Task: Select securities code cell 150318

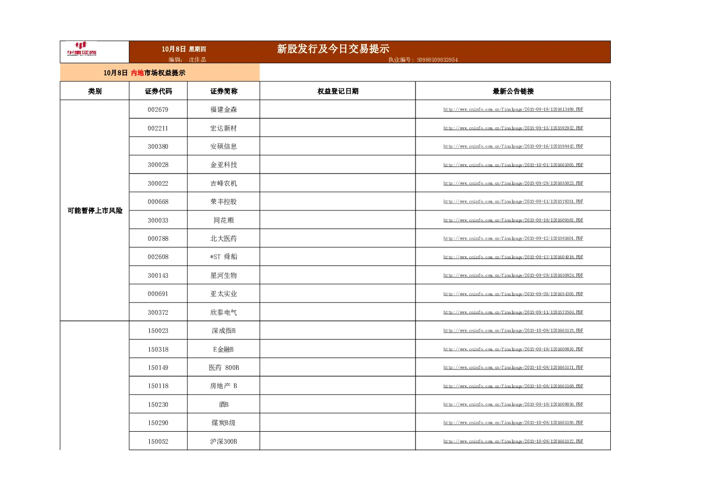Action: pyautogui.click(x=158, y=349)
